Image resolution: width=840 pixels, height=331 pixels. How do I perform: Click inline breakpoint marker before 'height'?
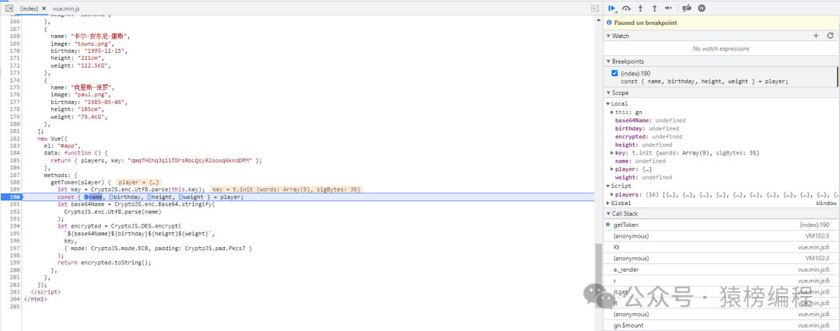(x=150, y=197)
